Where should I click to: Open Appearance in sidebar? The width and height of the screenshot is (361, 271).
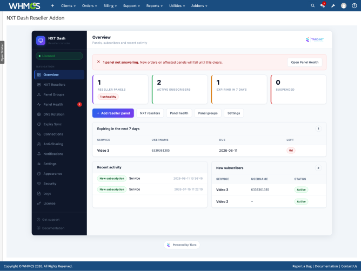tap(59, 174)
